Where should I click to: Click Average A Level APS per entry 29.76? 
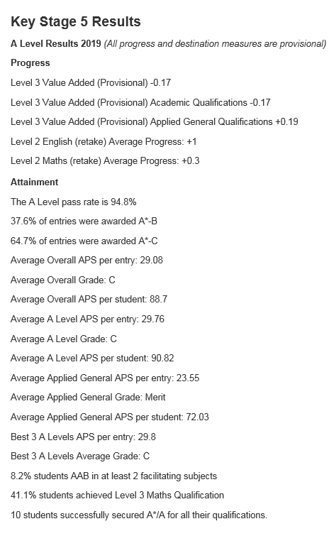(x=87, y=319)
